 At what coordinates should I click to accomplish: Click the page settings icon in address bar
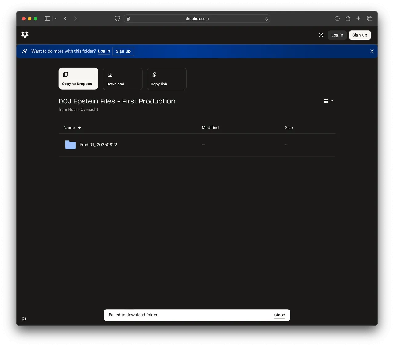coord(128,18)
